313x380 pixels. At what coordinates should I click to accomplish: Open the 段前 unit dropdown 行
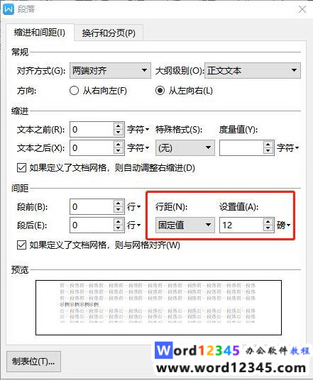coord(133,207)
